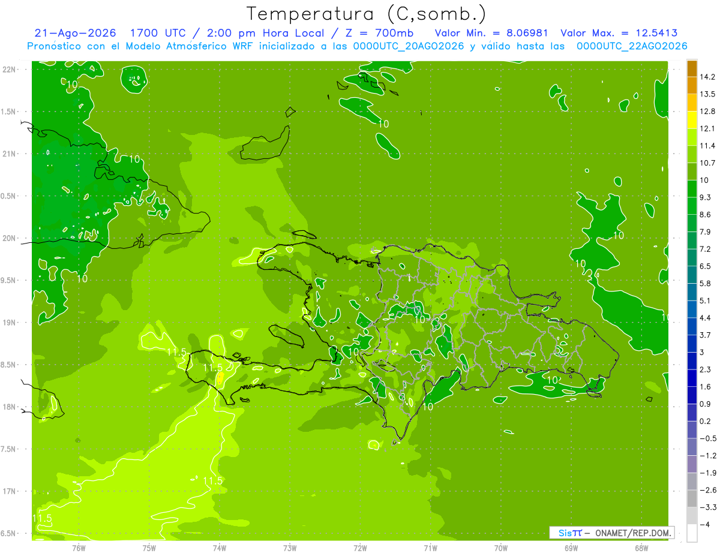
Task: Click the "12.8" colorbar label
Action: (707, 111)
